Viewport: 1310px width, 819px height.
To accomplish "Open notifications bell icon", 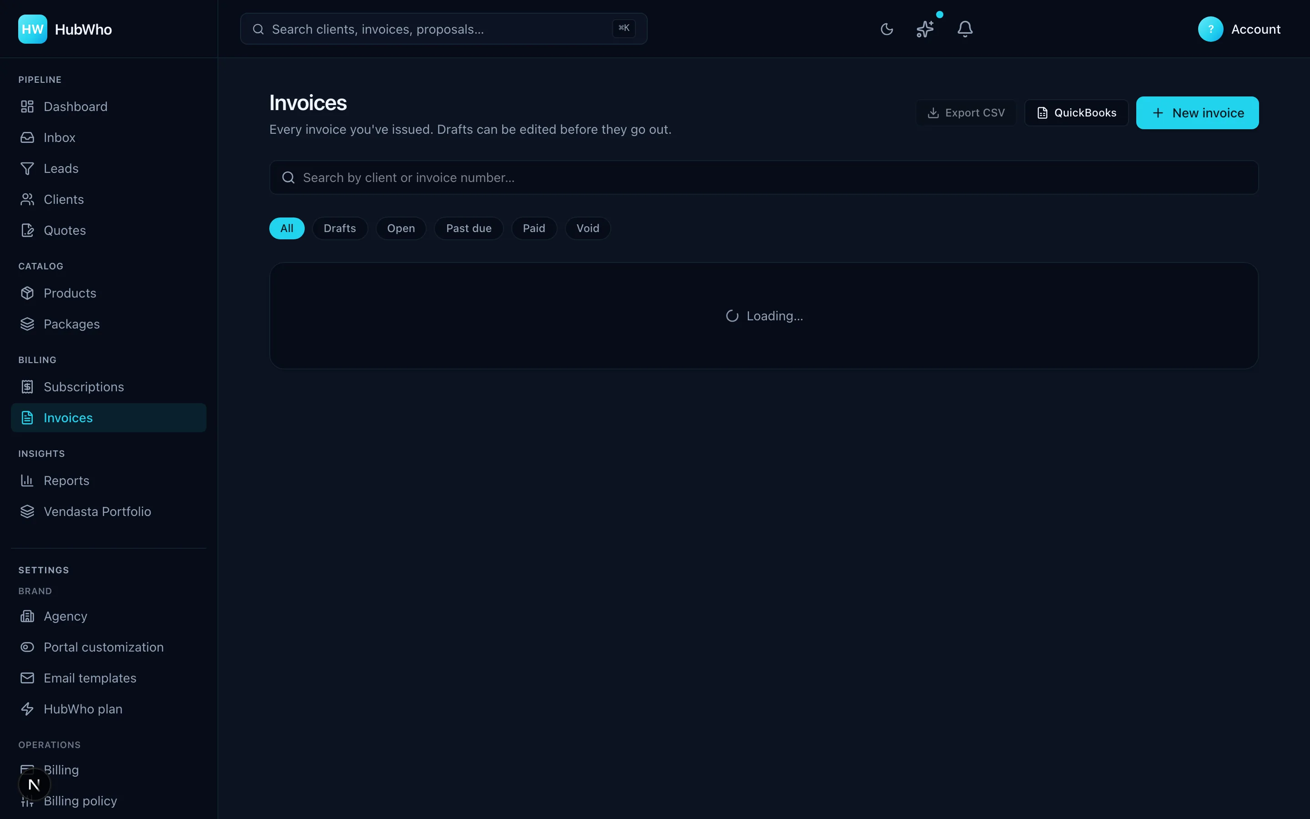I will (x=965, y=29).
